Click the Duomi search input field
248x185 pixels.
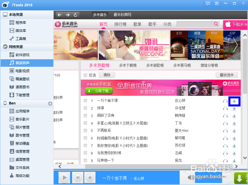pyautogui.click(x=196, y=24)
